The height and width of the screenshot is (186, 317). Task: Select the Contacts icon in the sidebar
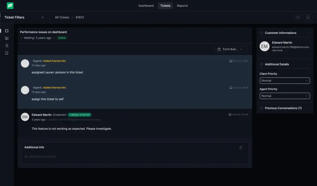coord(7,38)
